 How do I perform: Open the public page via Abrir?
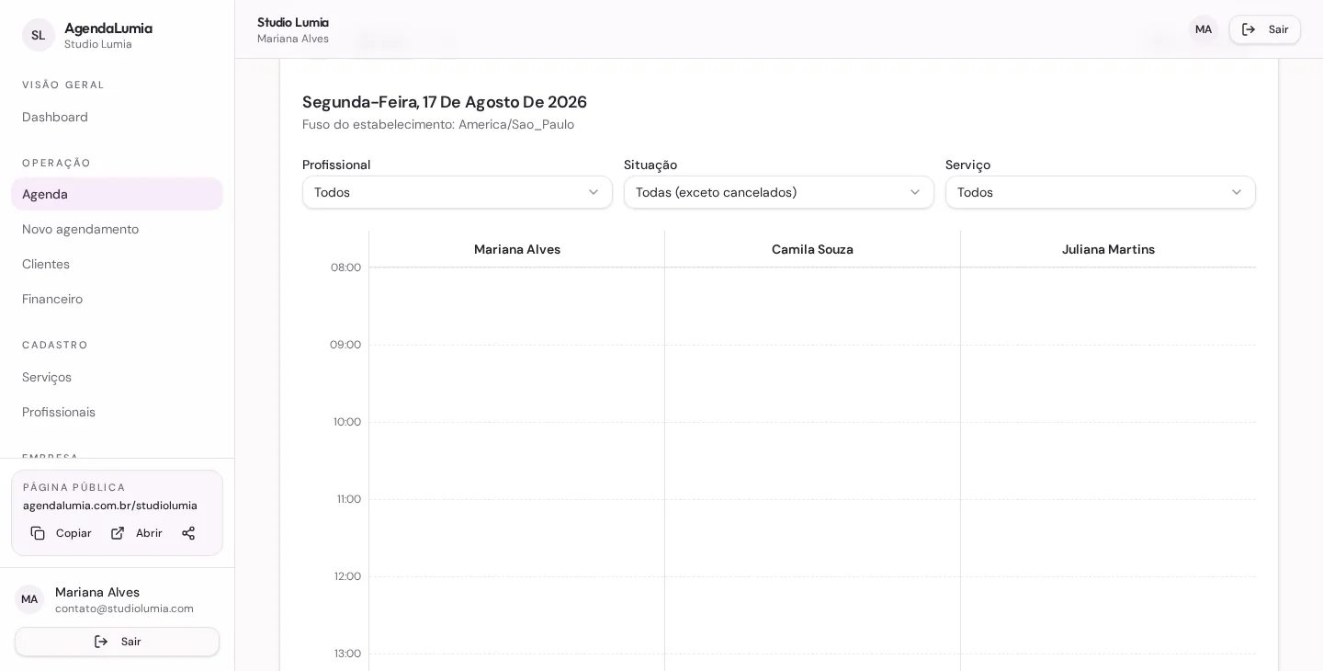click(x=137, y=533)
